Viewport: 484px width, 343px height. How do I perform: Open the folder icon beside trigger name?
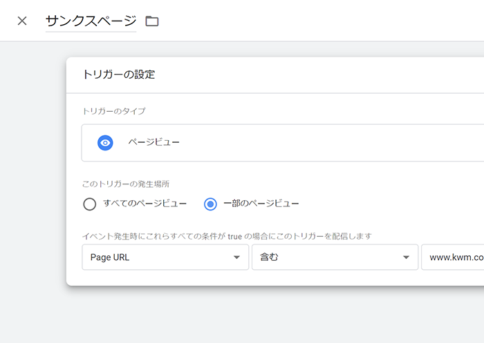click(x=152, y=21)
